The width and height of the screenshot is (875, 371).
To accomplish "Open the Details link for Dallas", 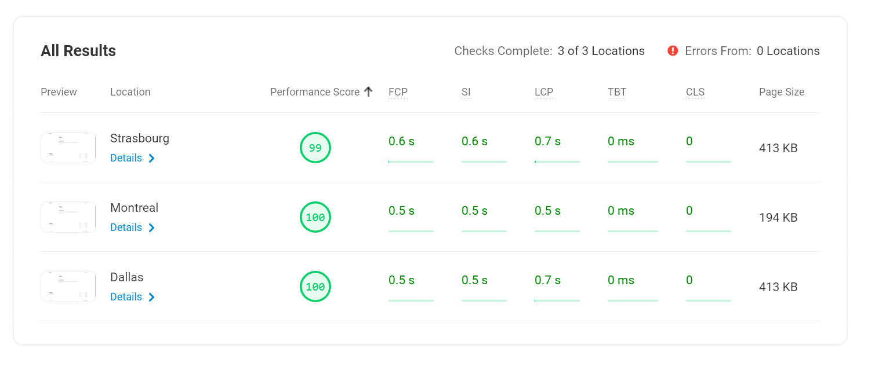I will click(x=126, y=297).
